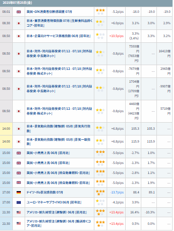Click UK flag in 除自動車燃料・前年比 row
174x231 pixels.
coord(18,183)
